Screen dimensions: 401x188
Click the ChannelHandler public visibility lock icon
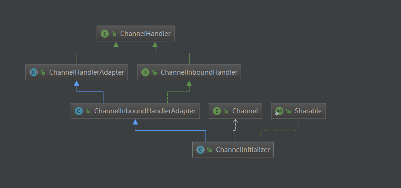[x=114, y=34]
